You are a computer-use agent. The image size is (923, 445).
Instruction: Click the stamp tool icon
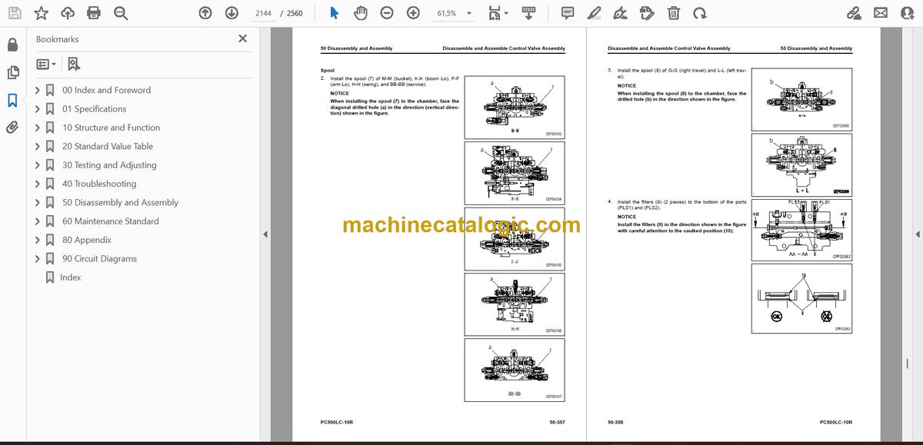click(647, 13)
